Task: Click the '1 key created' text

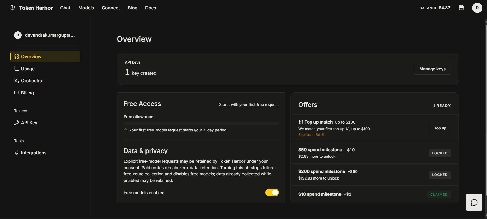Action: [x=141, y=72]
